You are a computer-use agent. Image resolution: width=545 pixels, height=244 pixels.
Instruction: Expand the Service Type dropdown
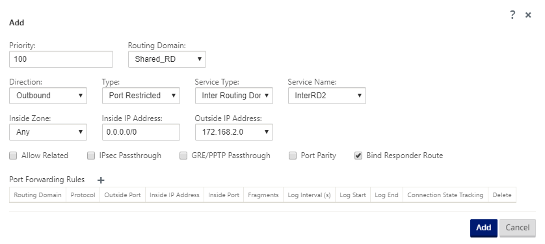234,96
